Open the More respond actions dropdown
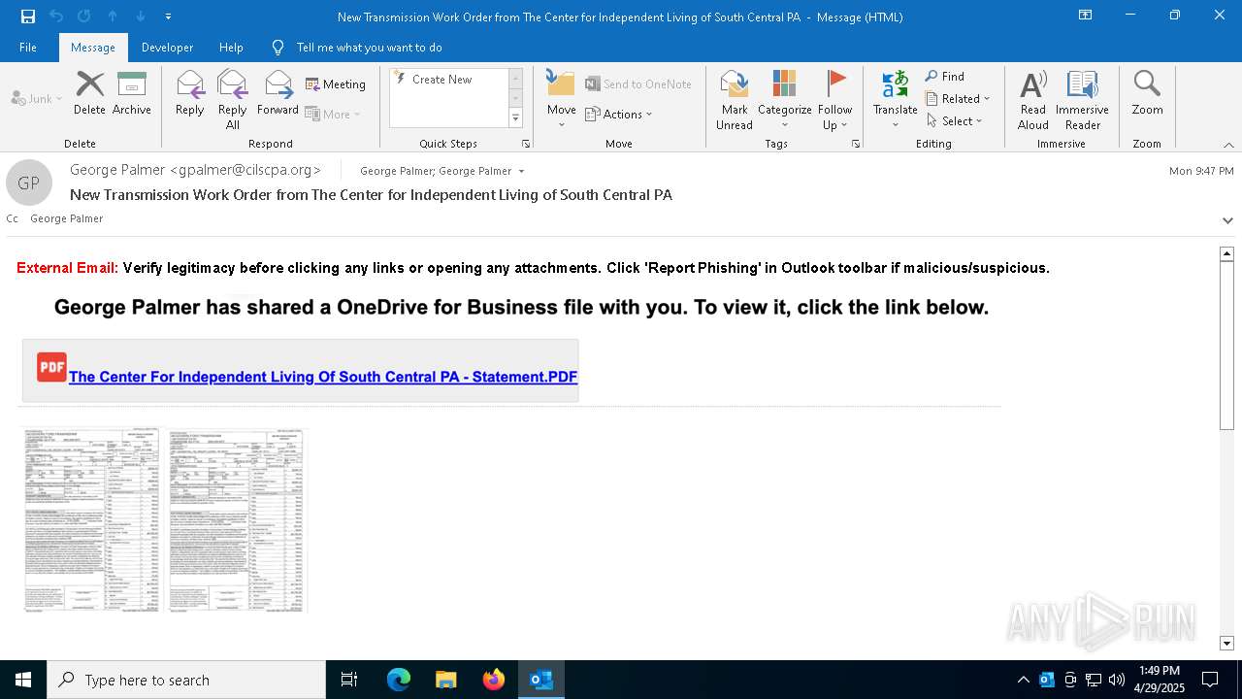 click(x=333, y=114)
